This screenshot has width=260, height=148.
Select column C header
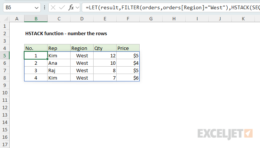[x=59, y=18]
